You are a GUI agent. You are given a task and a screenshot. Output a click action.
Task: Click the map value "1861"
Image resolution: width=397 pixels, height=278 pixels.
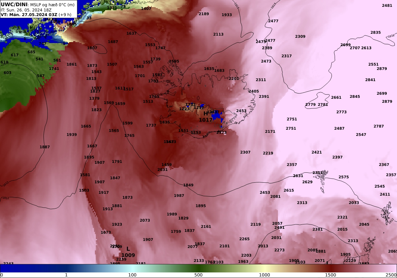point(72,64)
